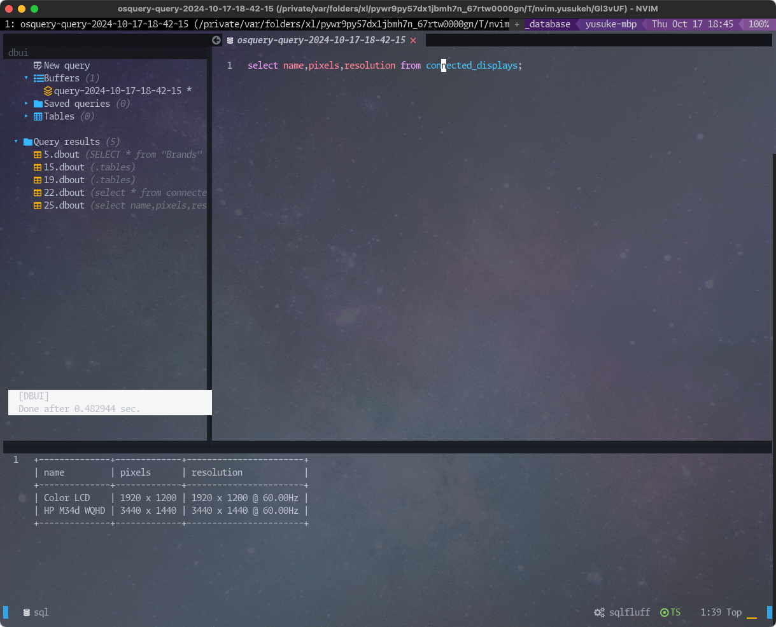Click the 'sql' filetype in statusline

[41, 612]
